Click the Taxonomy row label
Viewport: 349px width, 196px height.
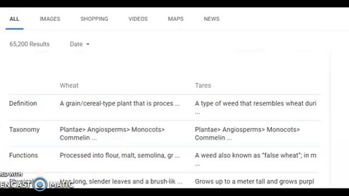coord(24,130)
